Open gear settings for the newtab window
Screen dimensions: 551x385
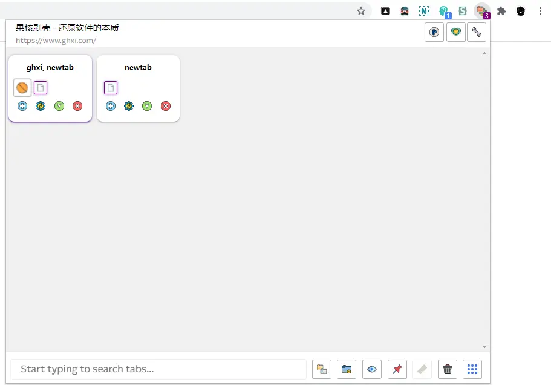tap(129, 106)
